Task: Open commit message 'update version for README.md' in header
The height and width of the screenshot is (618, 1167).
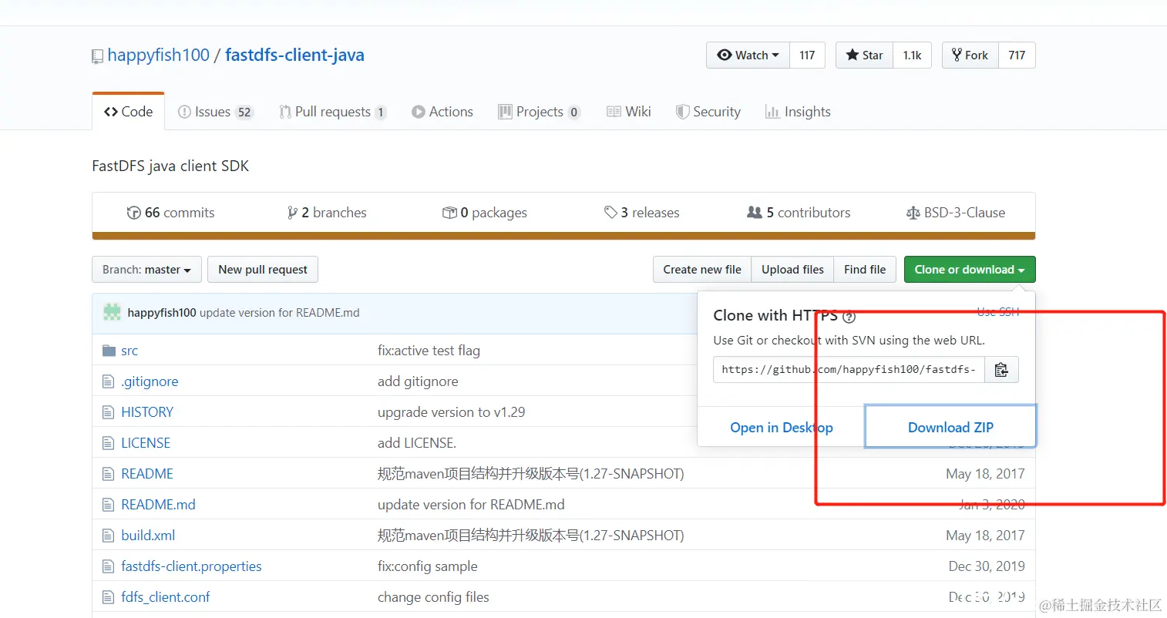Action: click(280, 313)
